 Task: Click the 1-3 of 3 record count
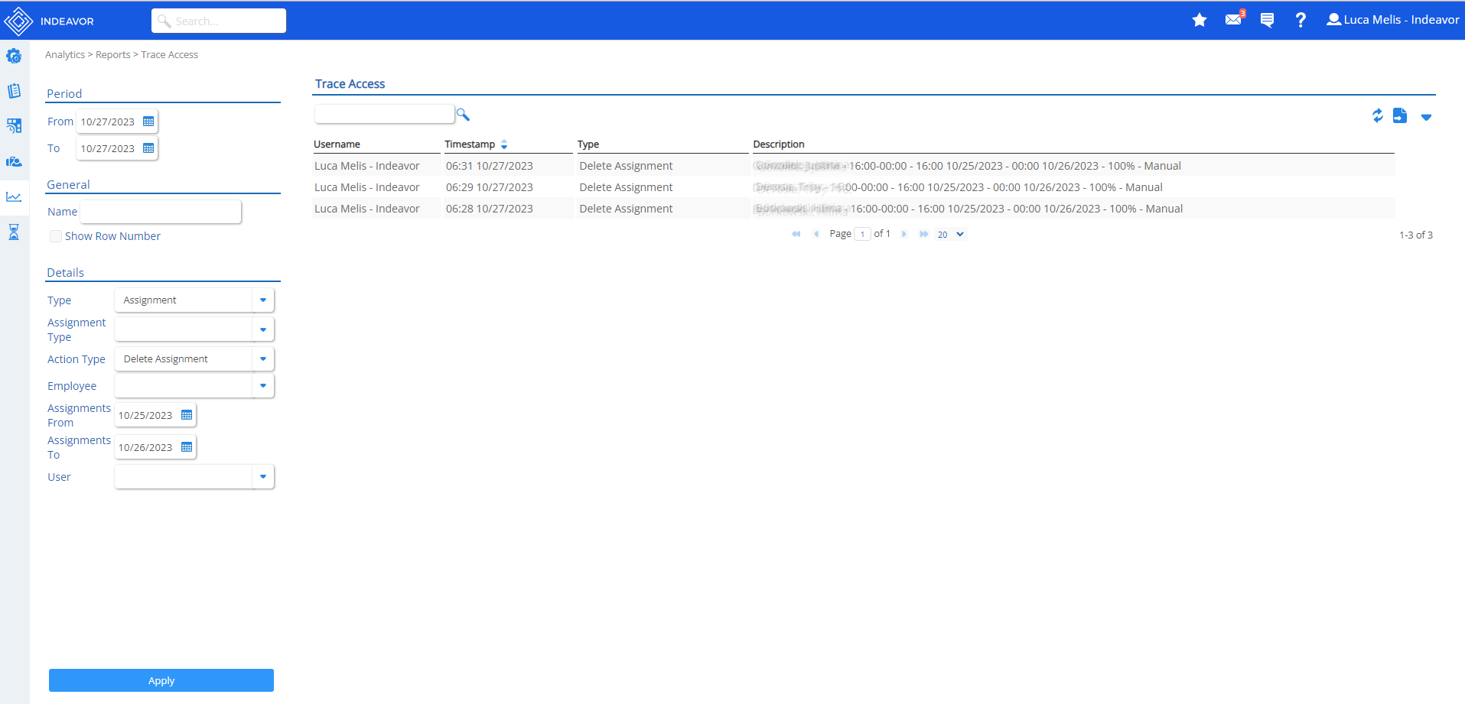point(1415,235)
